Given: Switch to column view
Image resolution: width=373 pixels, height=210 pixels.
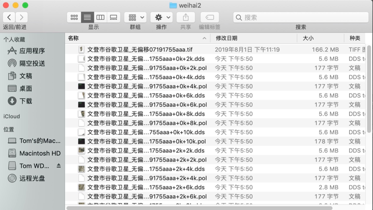Looking at the screenshot, I should coord(100,17).
